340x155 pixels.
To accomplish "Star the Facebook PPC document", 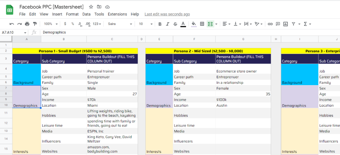I will pos(91,7).
